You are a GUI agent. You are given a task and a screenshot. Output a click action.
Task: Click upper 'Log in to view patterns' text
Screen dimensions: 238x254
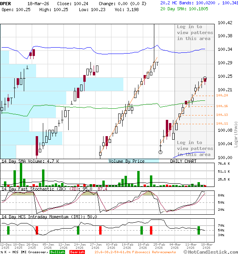(x=195, y=33)
